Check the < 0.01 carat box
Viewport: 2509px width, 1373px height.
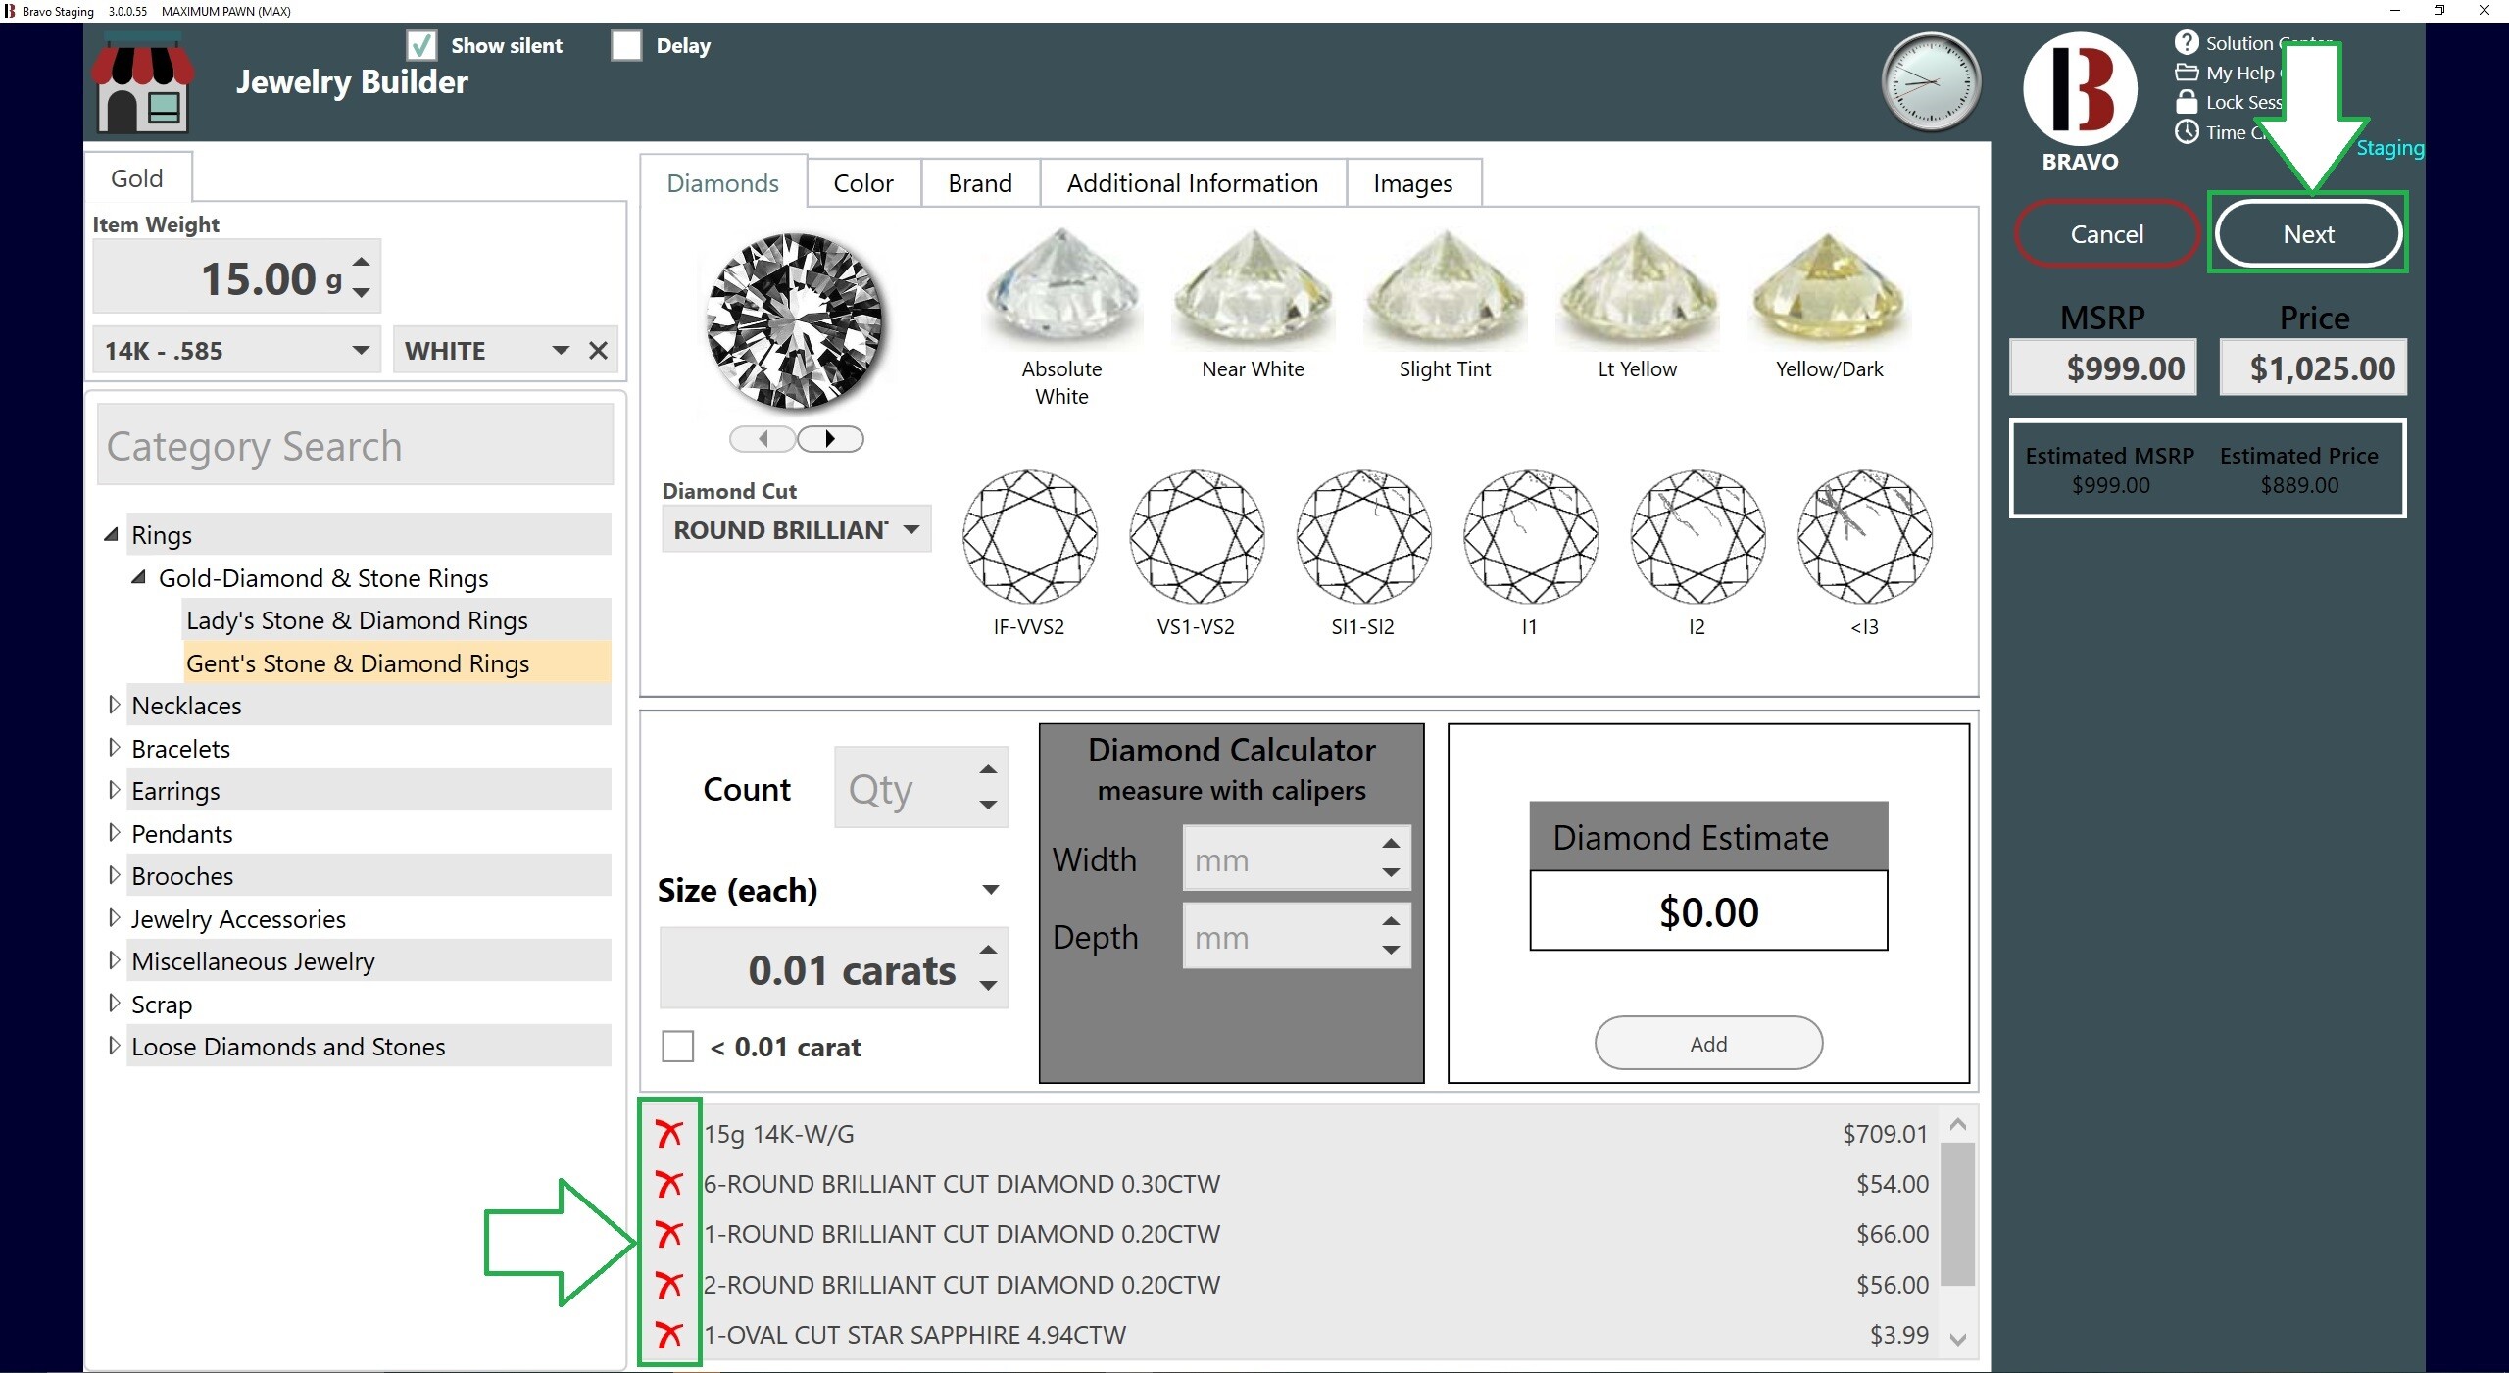point(678,1047)
